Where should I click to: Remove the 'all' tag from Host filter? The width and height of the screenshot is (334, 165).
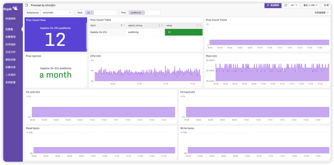pyautogui.click(x=92, y=13)
